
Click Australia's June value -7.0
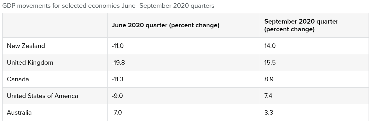[x=117, y=113]
